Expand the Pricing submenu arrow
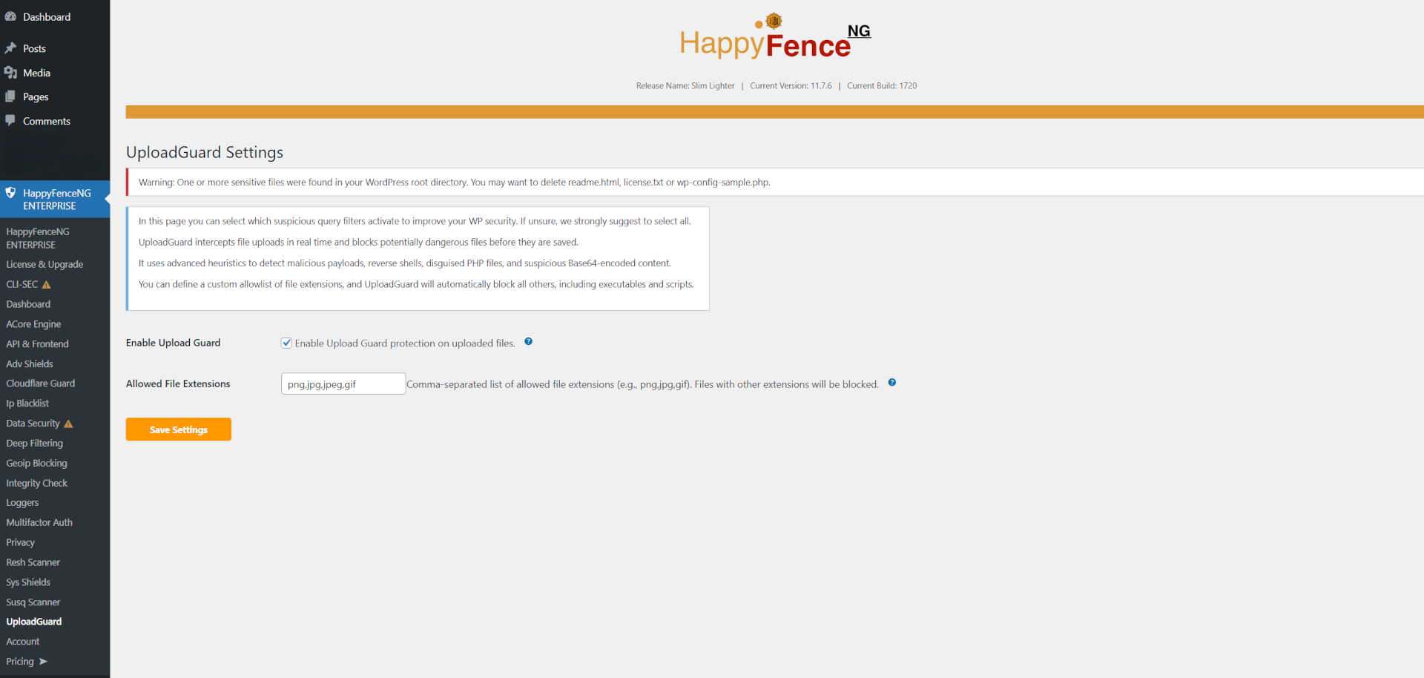Screen dimensions: 1424x678 pyautogui.click(x=44, y=662)
